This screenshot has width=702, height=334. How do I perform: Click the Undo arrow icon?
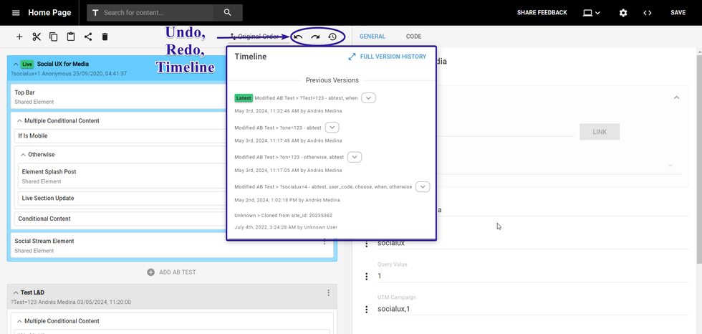[298, 37]
